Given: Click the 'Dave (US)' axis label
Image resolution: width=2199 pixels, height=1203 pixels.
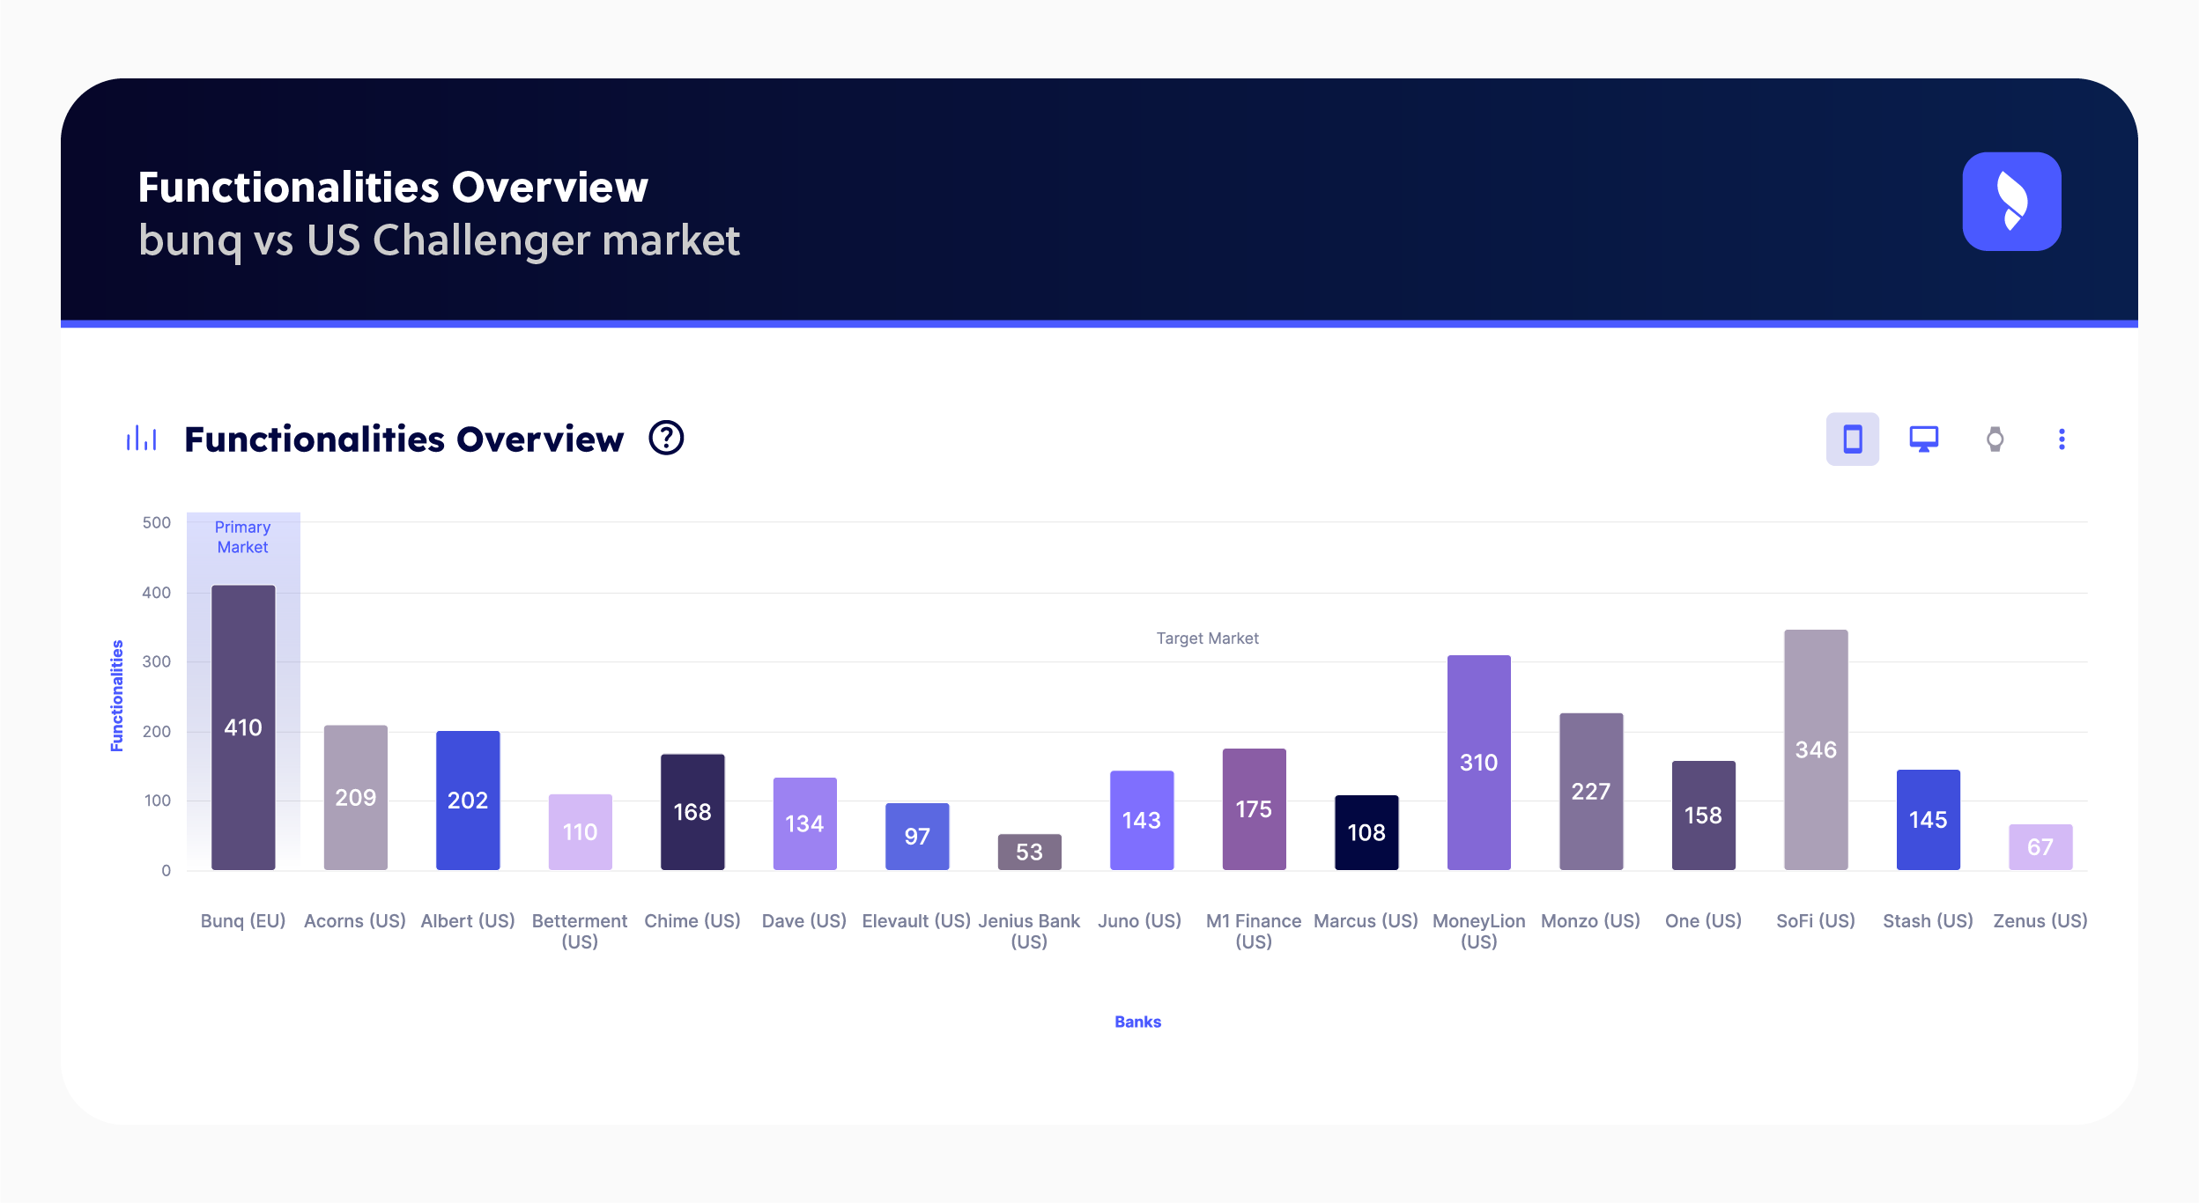Looking at the screenshot, I should [804, 921].
